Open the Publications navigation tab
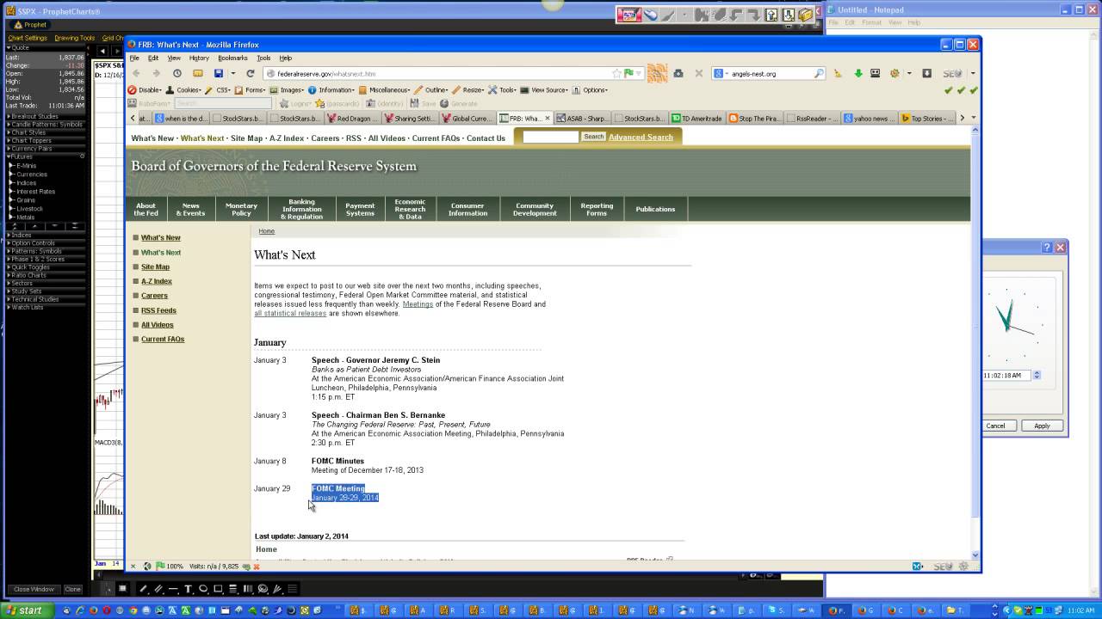The height and width of the screenshot is (619, 1102). pos(655,209)
